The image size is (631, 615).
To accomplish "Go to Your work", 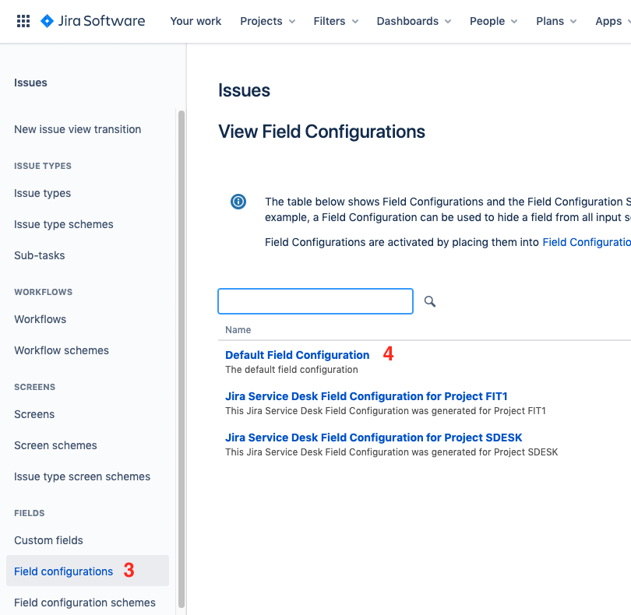I will point(196,21).
